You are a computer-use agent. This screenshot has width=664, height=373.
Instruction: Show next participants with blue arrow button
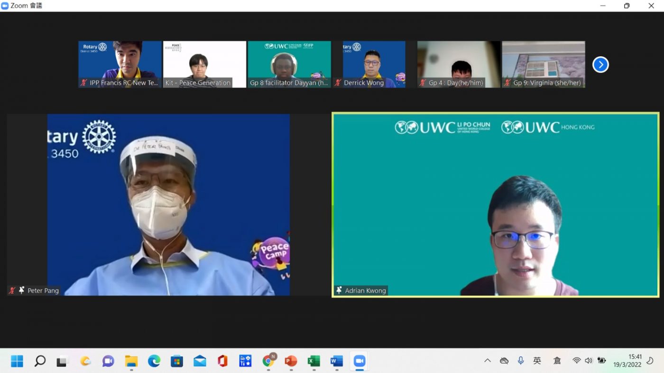(600, 64)
